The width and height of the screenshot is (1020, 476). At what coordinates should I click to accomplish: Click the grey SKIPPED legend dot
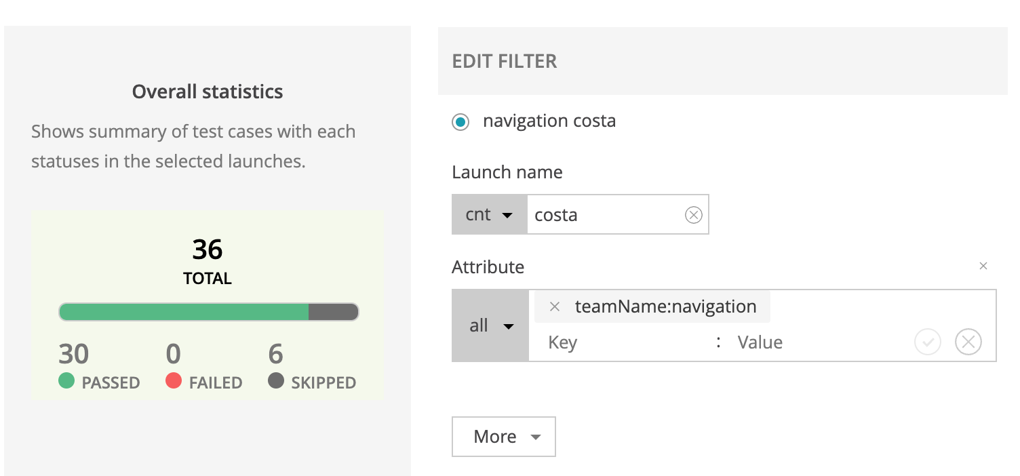[x=276, y=381]
